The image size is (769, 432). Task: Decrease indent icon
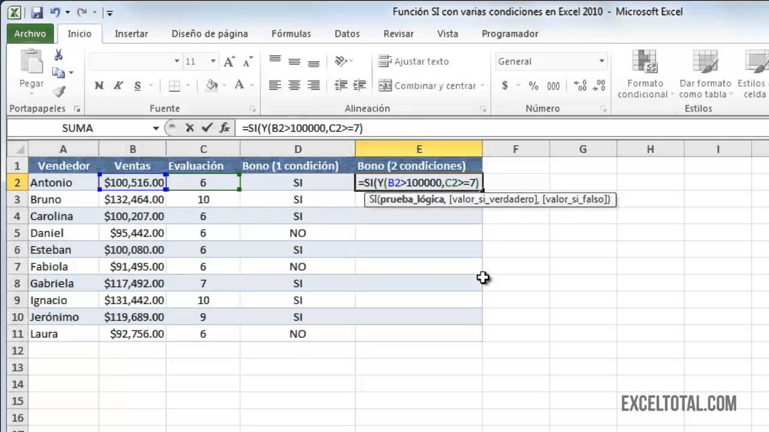(x=341, y=86)
